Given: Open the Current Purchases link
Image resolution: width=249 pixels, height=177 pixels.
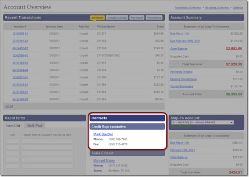Looking at the screenshot, I should (x=182, y=86).
